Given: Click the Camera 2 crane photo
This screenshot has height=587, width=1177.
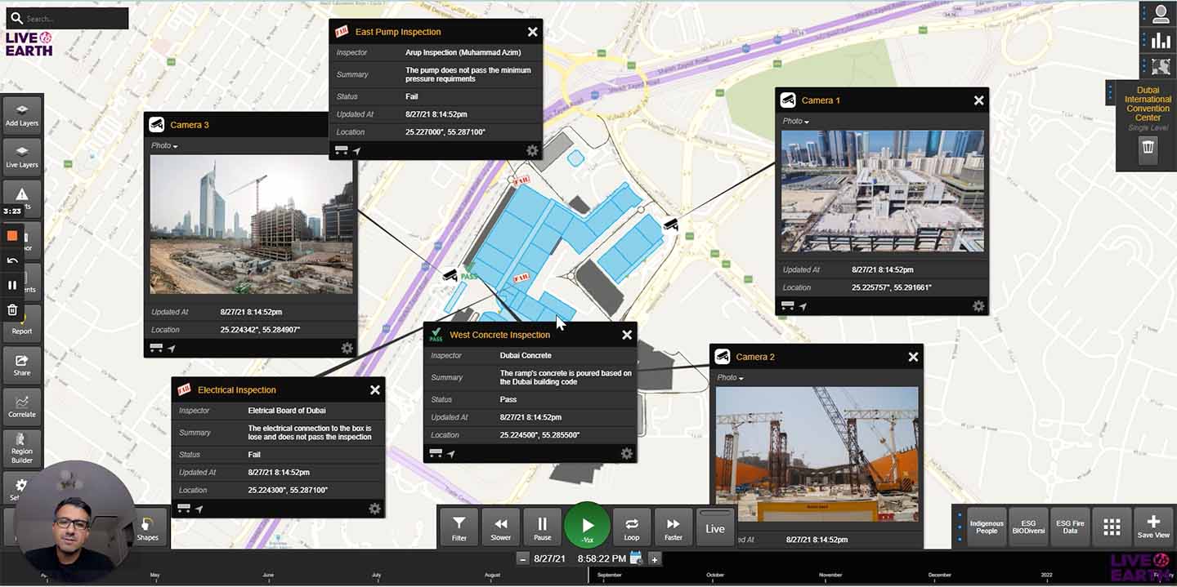Looking at the screenshot, I should click(x=817, y=454).
